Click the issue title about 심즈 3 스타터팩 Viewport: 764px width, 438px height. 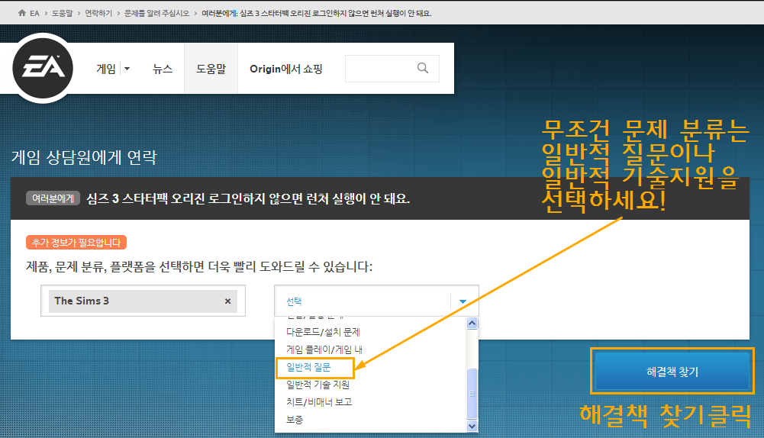pos(248,198)
